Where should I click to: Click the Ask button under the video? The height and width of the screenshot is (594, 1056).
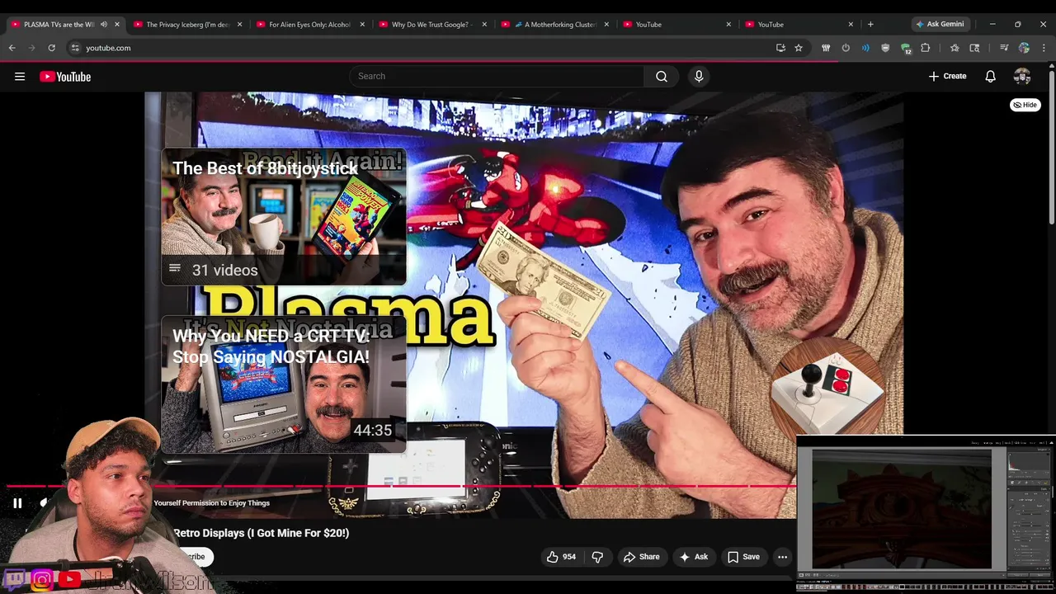pos(693,557)
